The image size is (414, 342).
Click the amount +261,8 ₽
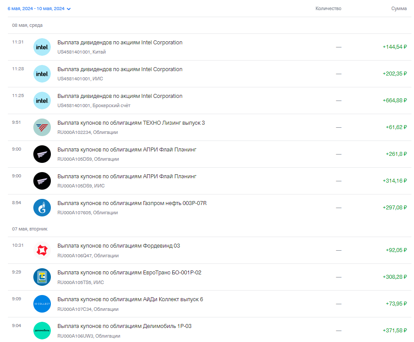396,154
